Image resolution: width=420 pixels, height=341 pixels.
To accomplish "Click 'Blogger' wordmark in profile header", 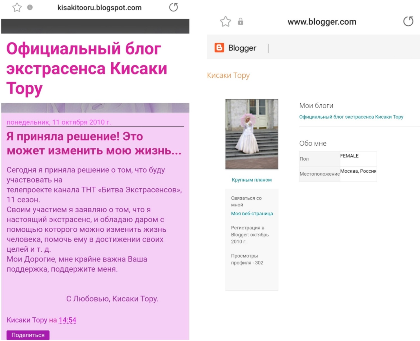I will tap(242, 48).
